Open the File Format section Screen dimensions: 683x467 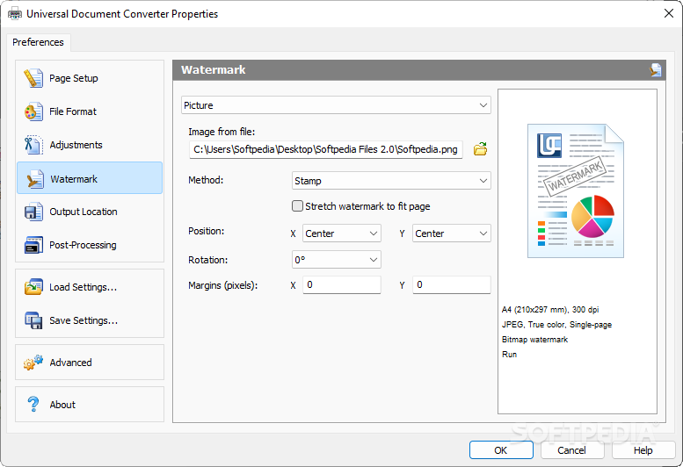(90, 111)
